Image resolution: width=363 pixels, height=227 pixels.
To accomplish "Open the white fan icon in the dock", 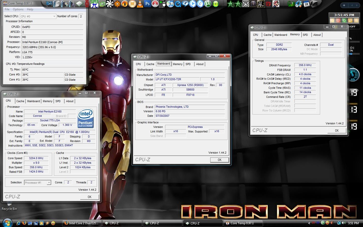I will coord(110,4).
